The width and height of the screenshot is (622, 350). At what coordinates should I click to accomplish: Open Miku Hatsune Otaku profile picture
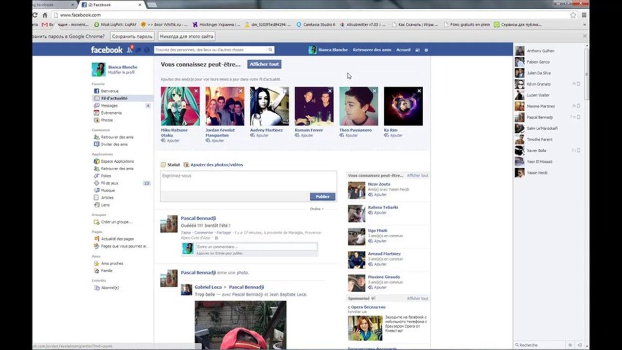tap(180, 106)
